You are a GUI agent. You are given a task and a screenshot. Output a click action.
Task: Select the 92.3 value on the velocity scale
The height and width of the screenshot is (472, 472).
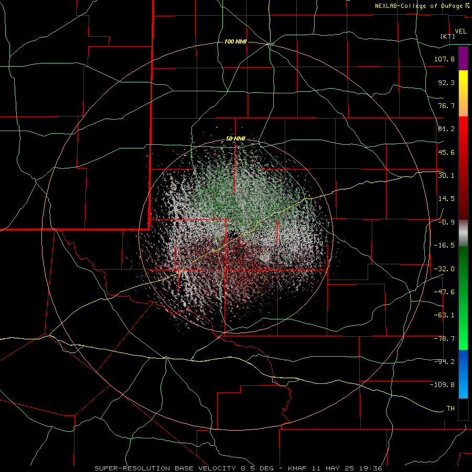point(446,82)
